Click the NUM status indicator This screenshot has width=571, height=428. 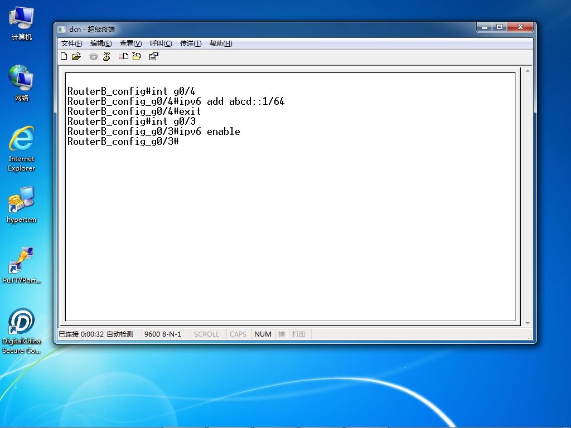[263, 334]
